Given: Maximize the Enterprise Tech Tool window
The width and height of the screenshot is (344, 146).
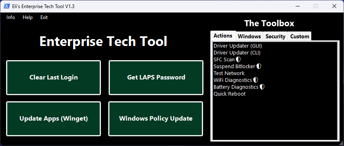Looking at the screenshot, I should (316, 6).
